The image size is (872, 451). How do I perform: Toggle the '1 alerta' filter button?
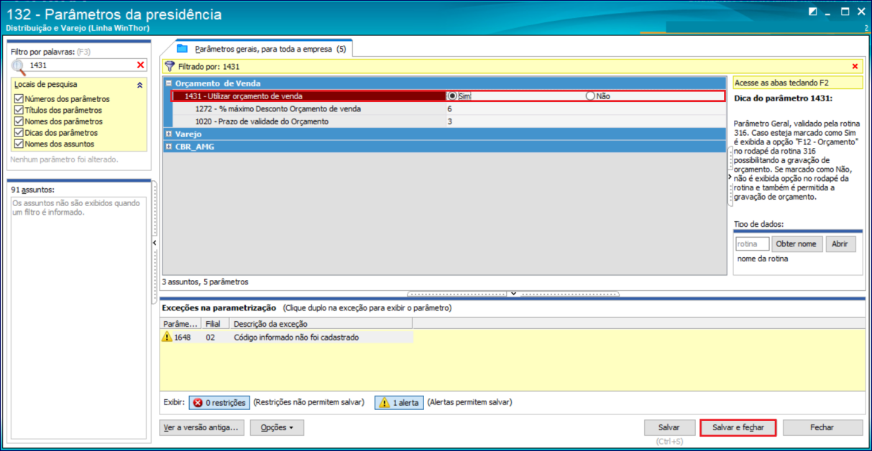click(x=399, y=403)
